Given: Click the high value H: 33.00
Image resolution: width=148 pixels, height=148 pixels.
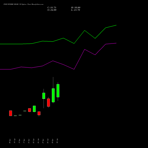Looking at the screenshot, I should tap(76, 8).
